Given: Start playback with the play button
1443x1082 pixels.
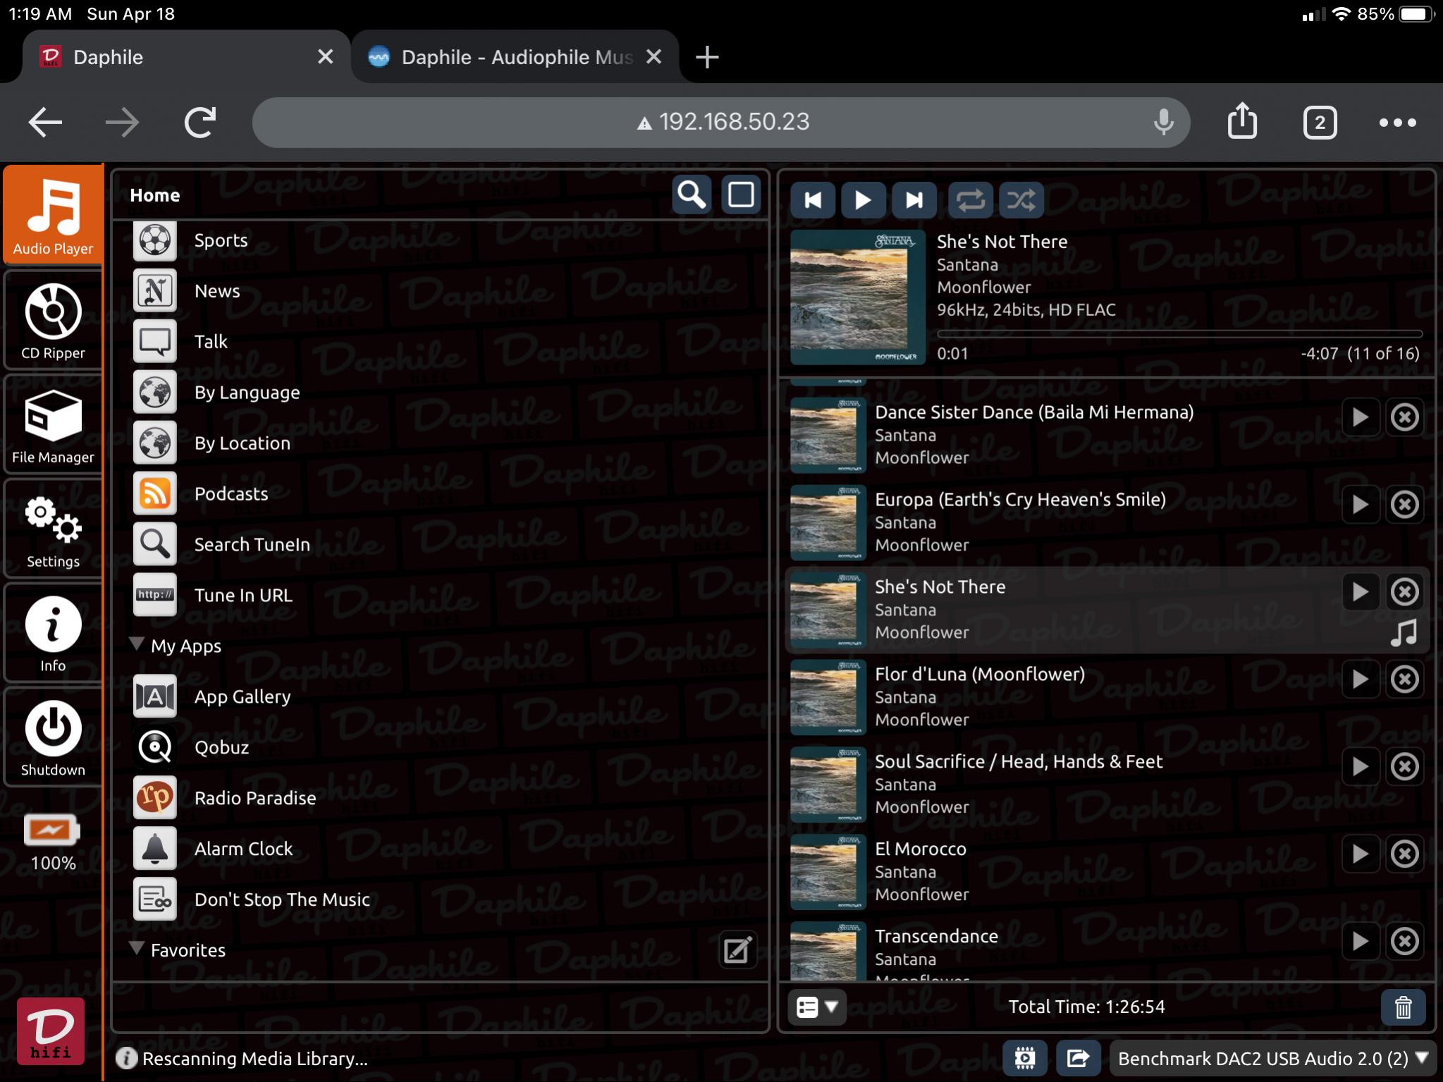Looking at the screenshot, I should tap(863, 201).
